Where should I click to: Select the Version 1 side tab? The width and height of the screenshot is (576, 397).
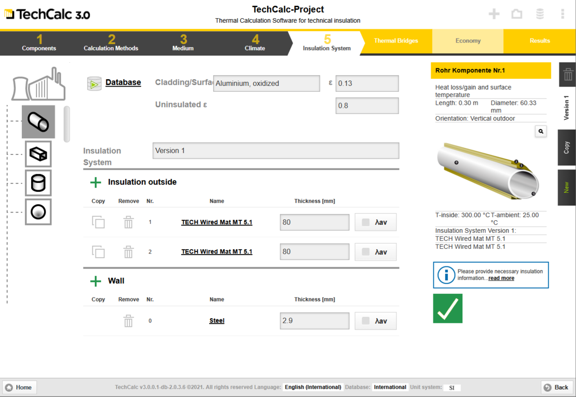point(567,108)
